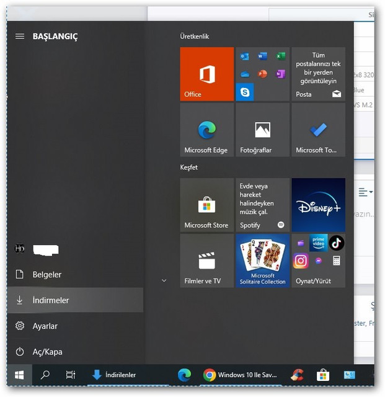Open Calculator icon in the Oynat/Yürüt folder
The height and width of the screenshot is (397, 385).
click(x=337, y=261)
